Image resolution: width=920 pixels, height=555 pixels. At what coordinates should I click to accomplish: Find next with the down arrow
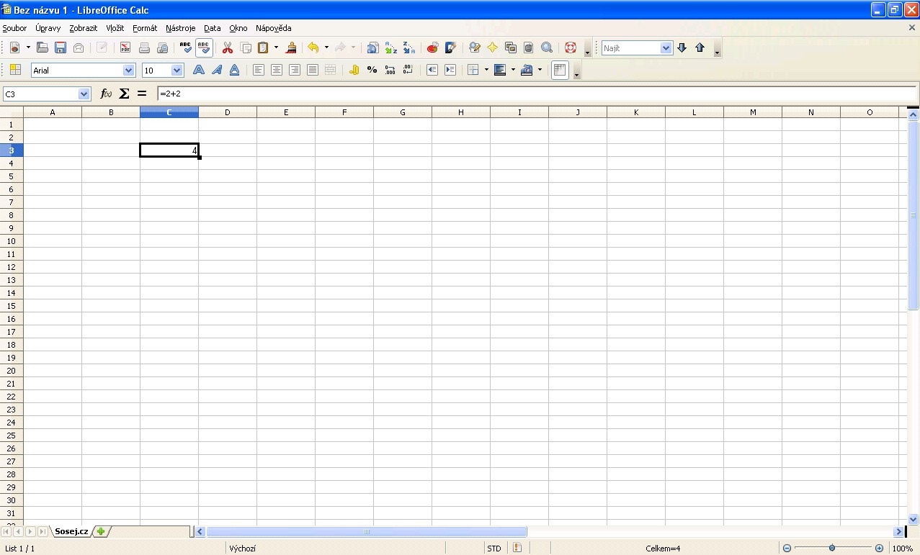coord(682,48)
